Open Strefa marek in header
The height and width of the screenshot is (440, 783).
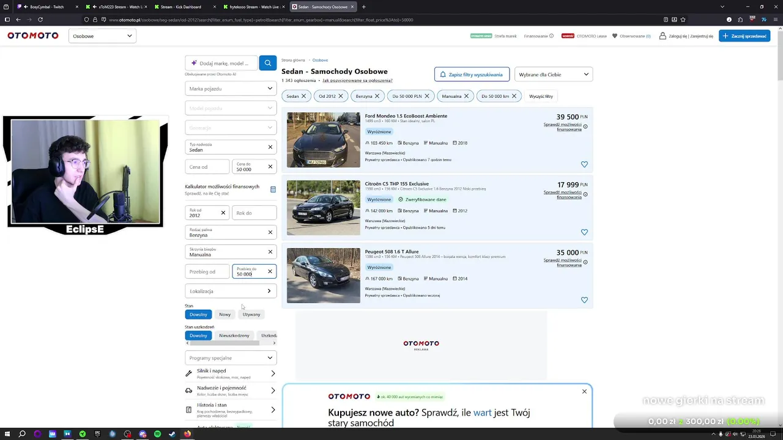point(505,36)
